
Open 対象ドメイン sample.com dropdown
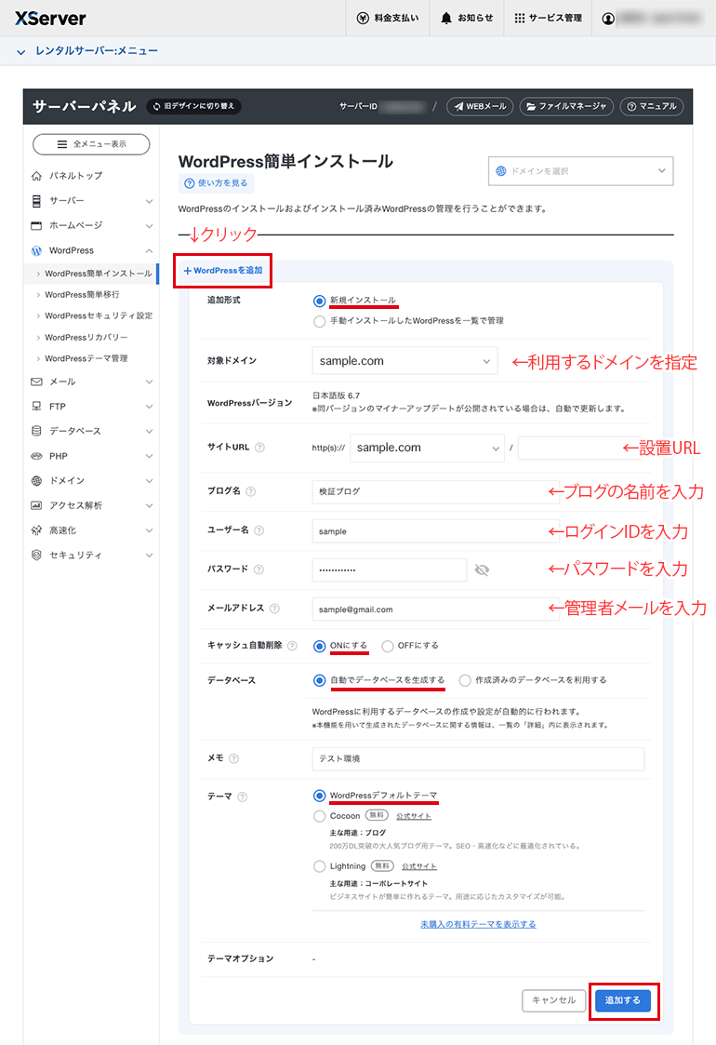404,360
